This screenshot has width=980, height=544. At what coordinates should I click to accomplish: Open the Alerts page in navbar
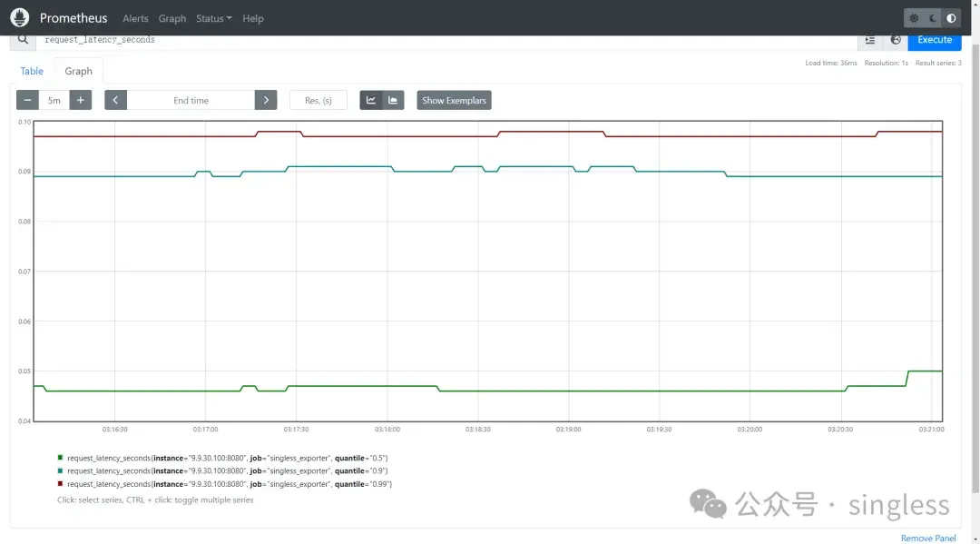point(135,18)
